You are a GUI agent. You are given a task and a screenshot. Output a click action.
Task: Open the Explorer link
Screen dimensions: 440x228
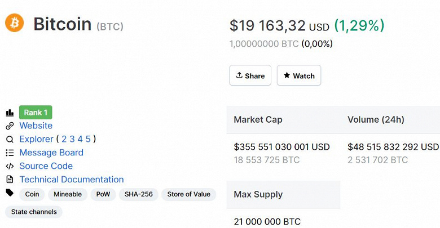pos(36,139)
